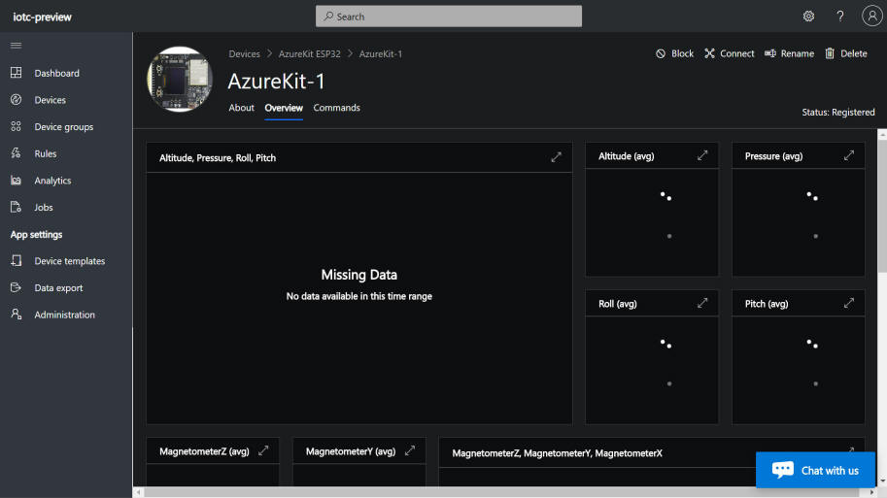The image size is (887, 498).
Task: Expand the Pitch (avg) tile
Action: pyautogui.click(x=848, y=303)
